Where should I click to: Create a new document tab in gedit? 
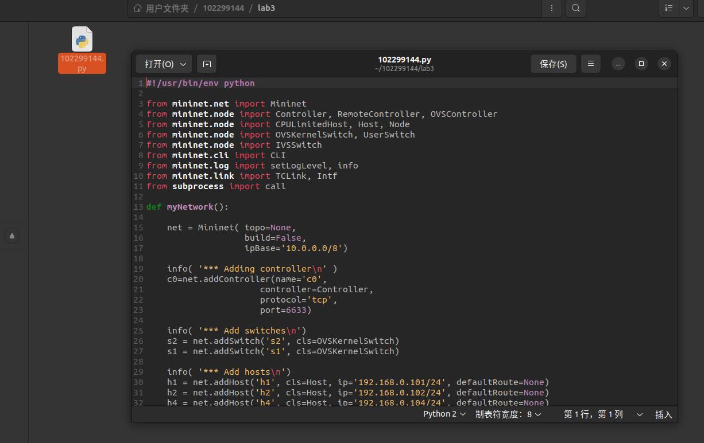tap(207, 64)
